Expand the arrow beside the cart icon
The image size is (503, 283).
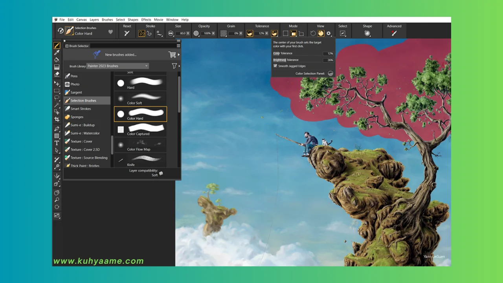click(179, 55)
